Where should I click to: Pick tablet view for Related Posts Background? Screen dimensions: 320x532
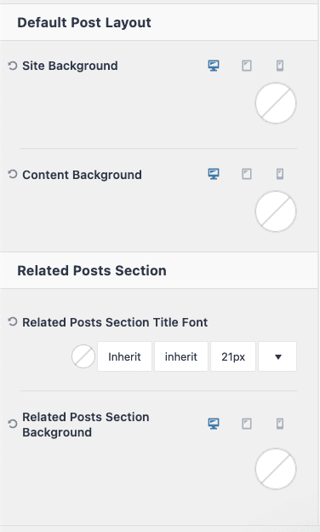(247, 424)
